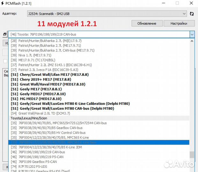The image size is (198, 172).
Task: Collapse the module list dropdown arrow
Action: 192,34
